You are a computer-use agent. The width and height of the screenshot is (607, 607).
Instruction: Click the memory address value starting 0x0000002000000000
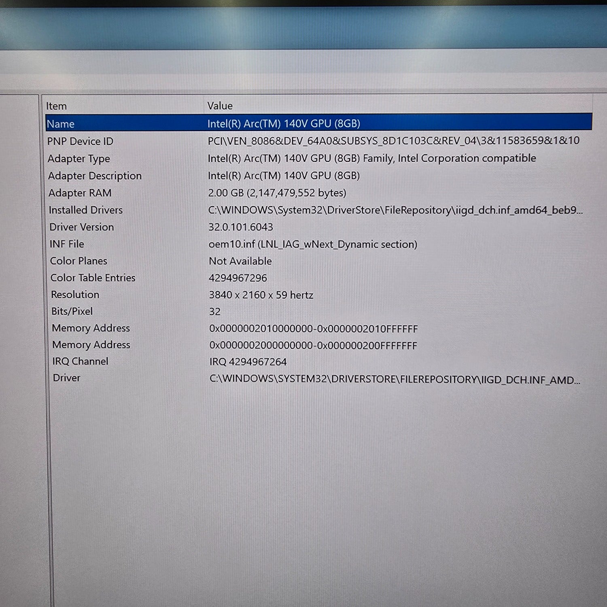coord(313,346)
